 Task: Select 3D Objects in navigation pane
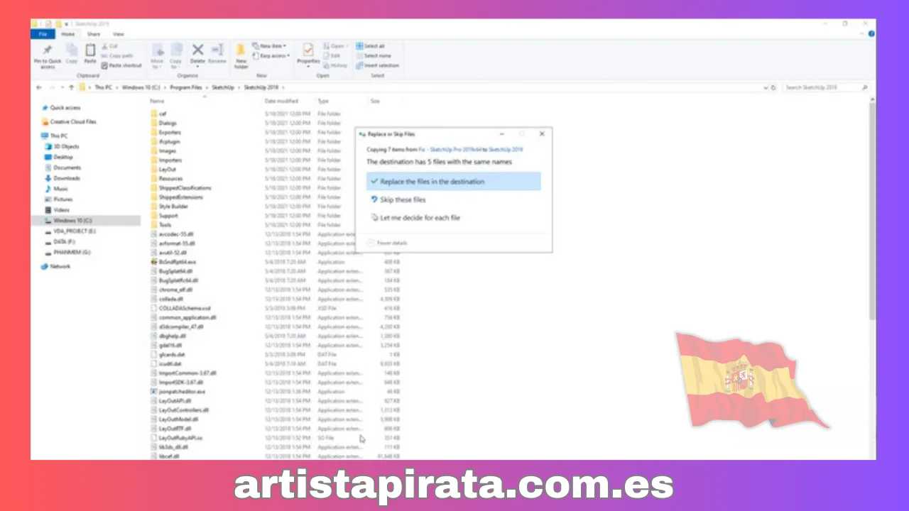pyautogui.click(x=62, y=146)
